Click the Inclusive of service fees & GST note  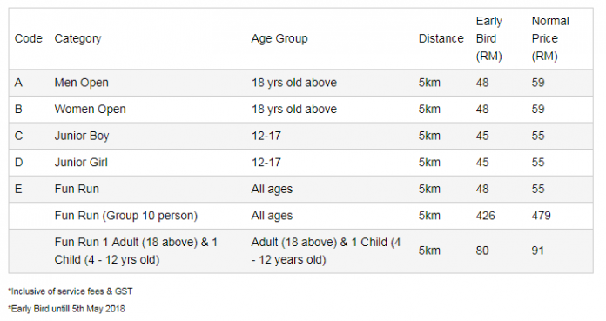coord(71,291)
